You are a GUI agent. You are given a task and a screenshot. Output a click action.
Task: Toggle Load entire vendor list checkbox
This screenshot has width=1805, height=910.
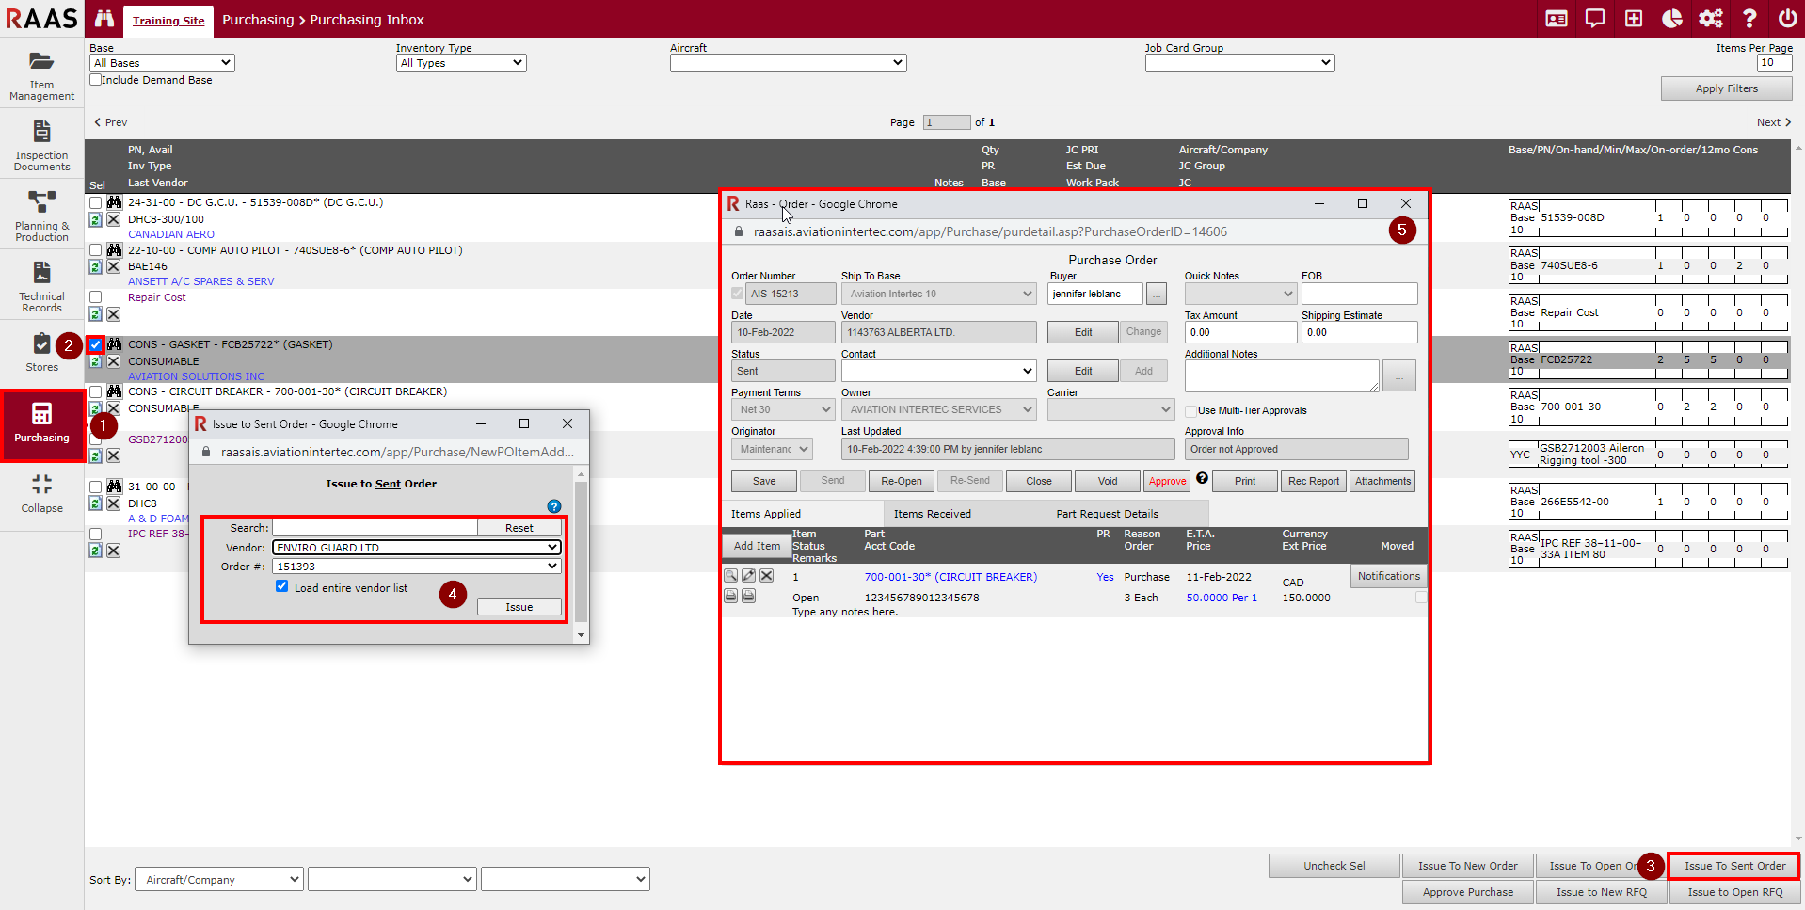click(281, 586)
